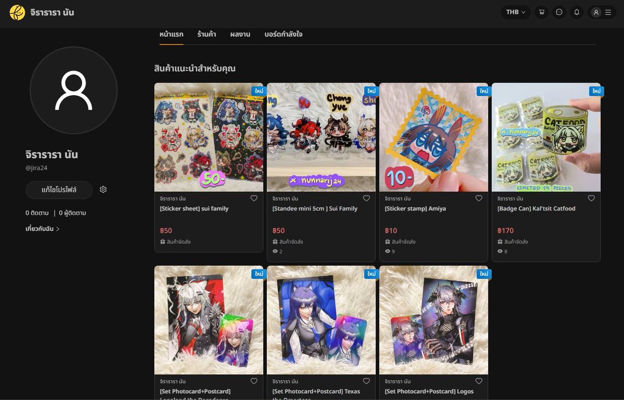This screenshot has width=624, height=400.
Task: Click the 0 ติดตาม following count
Action: [37, 213]
